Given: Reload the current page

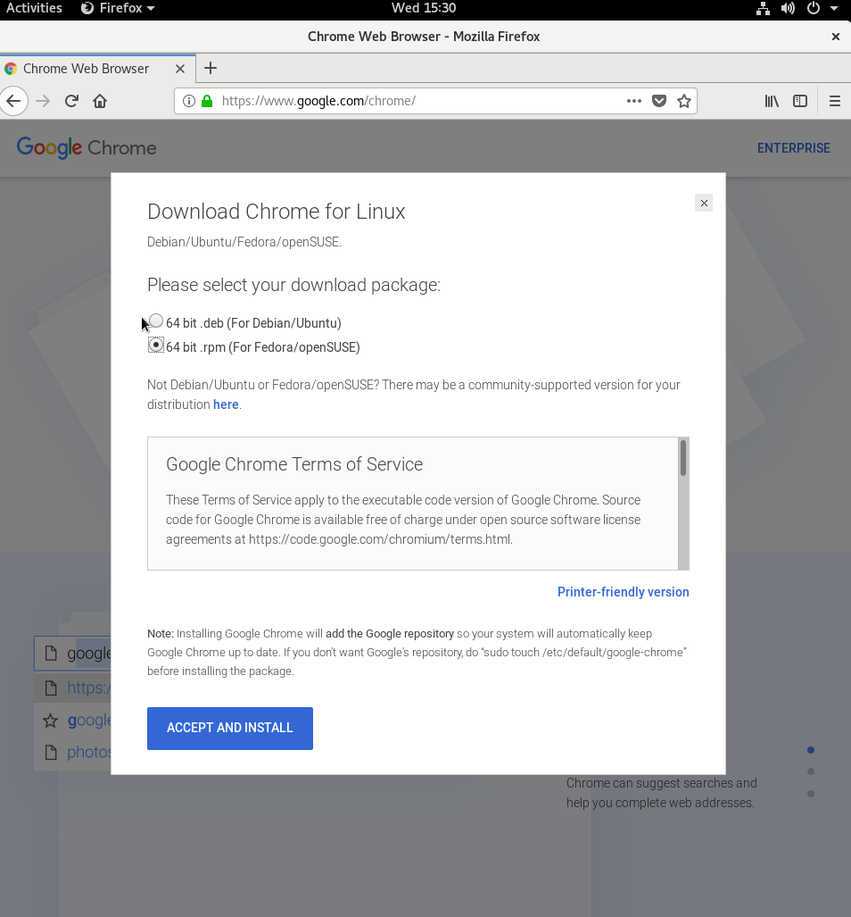Looking at the screenshot, I should coord(71,101).
